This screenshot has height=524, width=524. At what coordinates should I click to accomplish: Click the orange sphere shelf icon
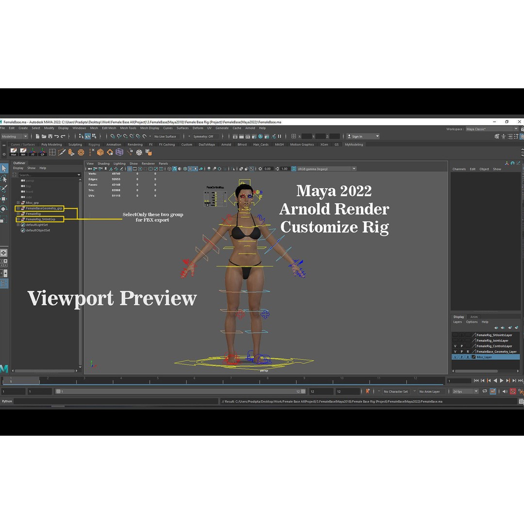(81, 152)
